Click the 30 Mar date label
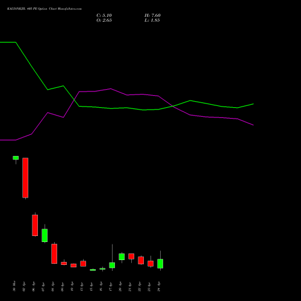Image resolution: width=301 pixels, height=301 pixels. pos(14,286)
